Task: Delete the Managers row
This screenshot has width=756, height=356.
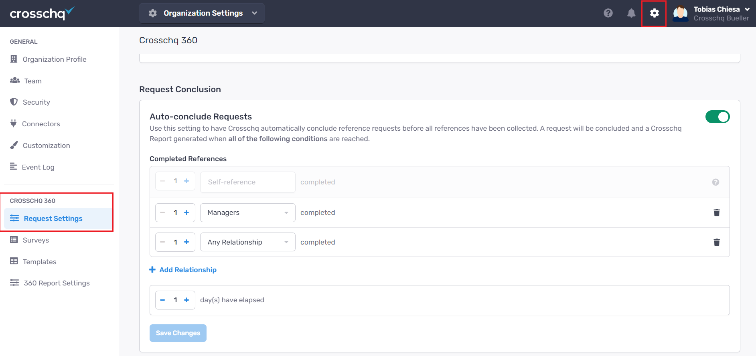Action: coord(717,212)
